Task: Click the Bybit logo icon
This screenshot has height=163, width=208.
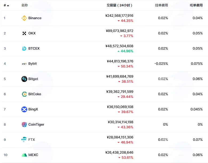Action: 24,64
